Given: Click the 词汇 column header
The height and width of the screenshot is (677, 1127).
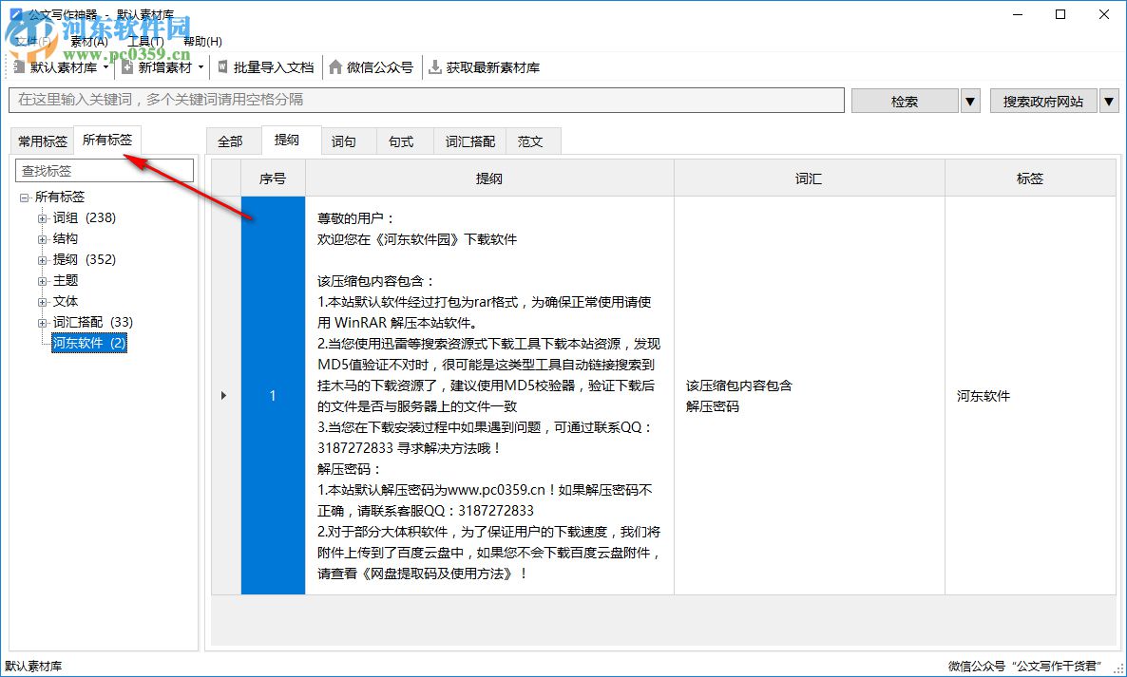Looking at the screenshot, I should point(810,179).
